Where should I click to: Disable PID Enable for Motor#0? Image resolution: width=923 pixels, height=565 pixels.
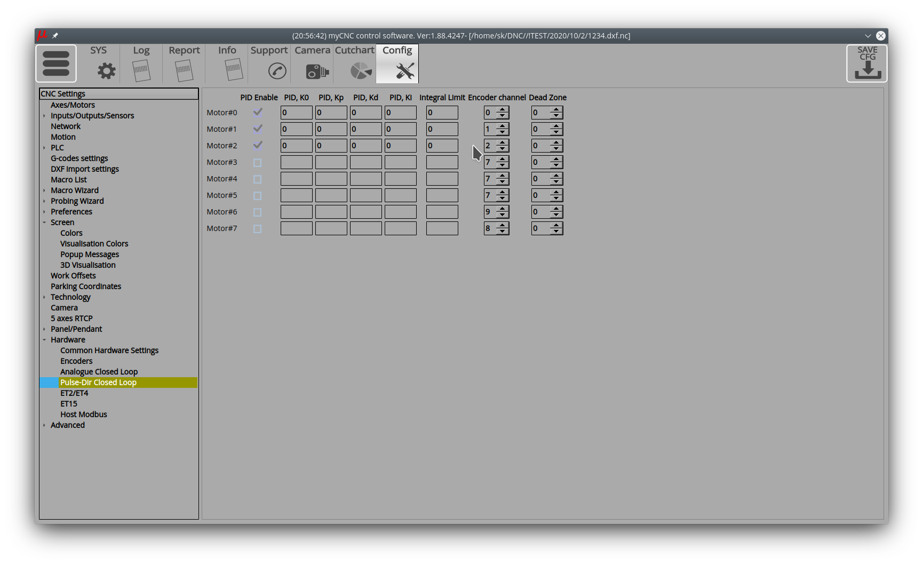pos(258,113)
